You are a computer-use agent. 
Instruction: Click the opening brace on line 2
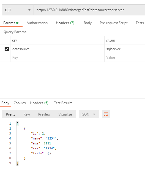coord(24,128)
